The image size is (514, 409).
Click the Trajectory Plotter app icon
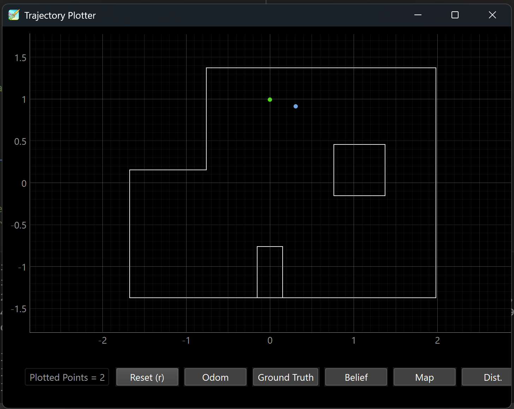click(x=14, y=15)
